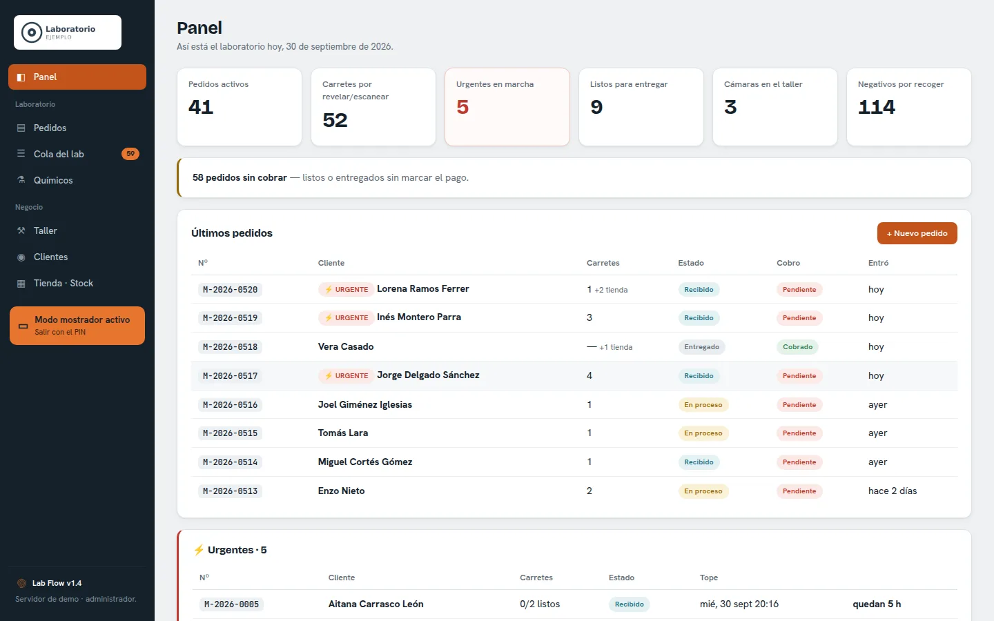This screenshot has height=621, width=994.
Task: Click the Laboratorio logo icon
Action: click(x=32, y=32)
